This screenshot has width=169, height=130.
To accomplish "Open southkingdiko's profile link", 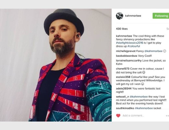I will (125, 108).
